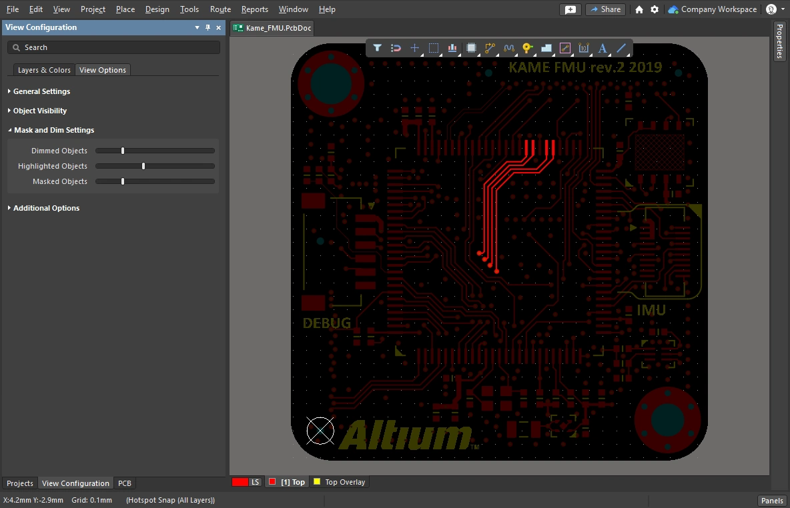Select the Place Line tool icon
The width and height of the screenshot is (790, 508).
[621, 48]
